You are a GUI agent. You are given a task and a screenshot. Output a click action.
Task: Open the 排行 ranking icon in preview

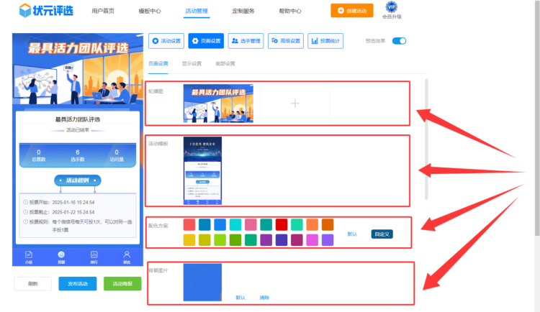click(x=94, y=255)
